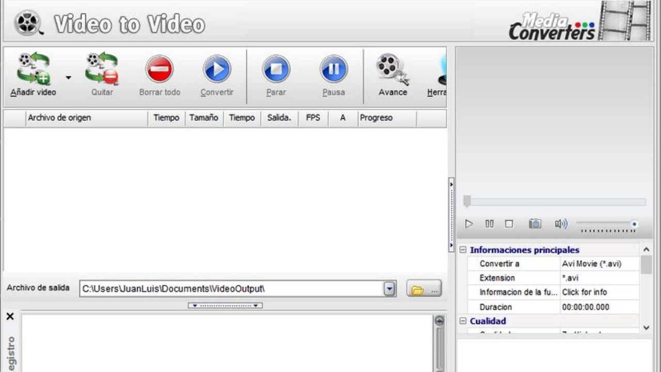Open the dropdown arrow beside Añadir video
Viewport: 661px width, 372px height.
[68, 78]
